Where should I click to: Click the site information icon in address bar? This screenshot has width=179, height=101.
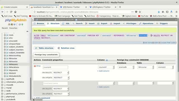tap(35, 12)
